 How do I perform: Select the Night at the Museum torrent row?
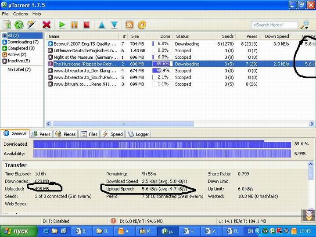[x=180, y=57]
